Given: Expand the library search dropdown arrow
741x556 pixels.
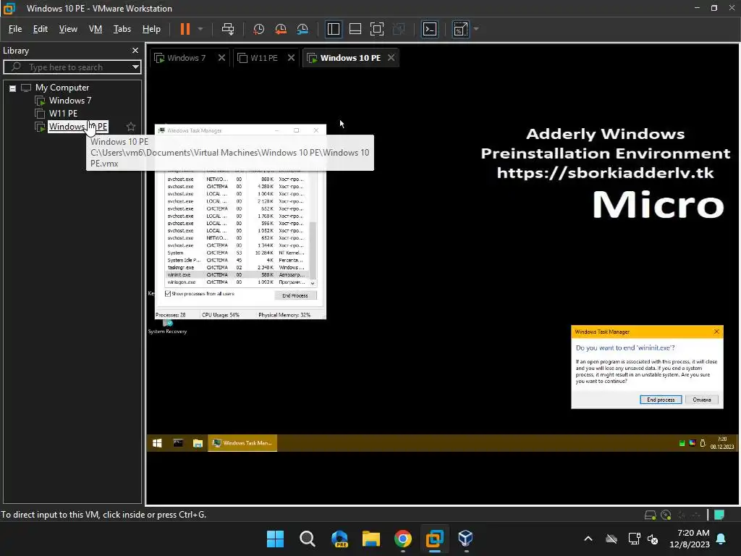Looking at the screenshot, I should [x=135, y=67].
